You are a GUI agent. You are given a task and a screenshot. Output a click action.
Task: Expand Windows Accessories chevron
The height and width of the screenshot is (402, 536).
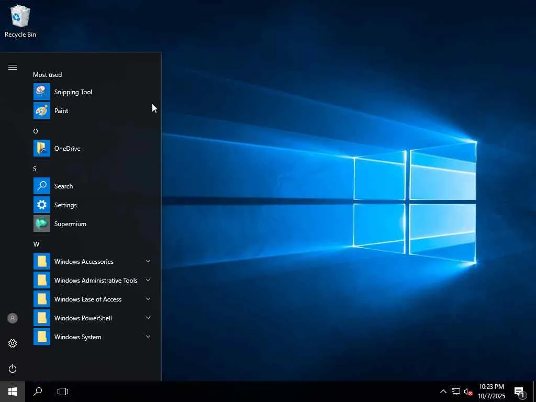pyautogui.click(x=148, y=261)
